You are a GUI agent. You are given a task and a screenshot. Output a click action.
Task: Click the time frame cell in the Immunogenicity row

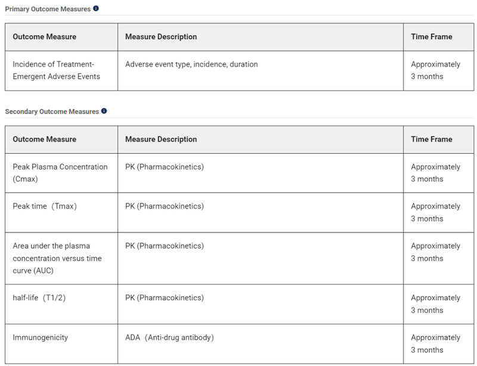point(436,343)
